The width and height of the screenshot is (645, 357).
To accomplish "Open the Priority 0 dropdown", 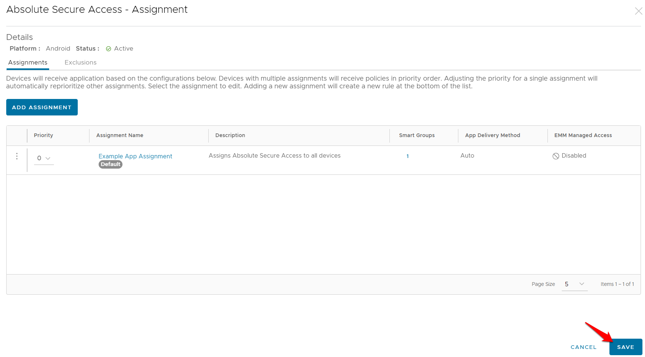I will click(x=44, y=158).
